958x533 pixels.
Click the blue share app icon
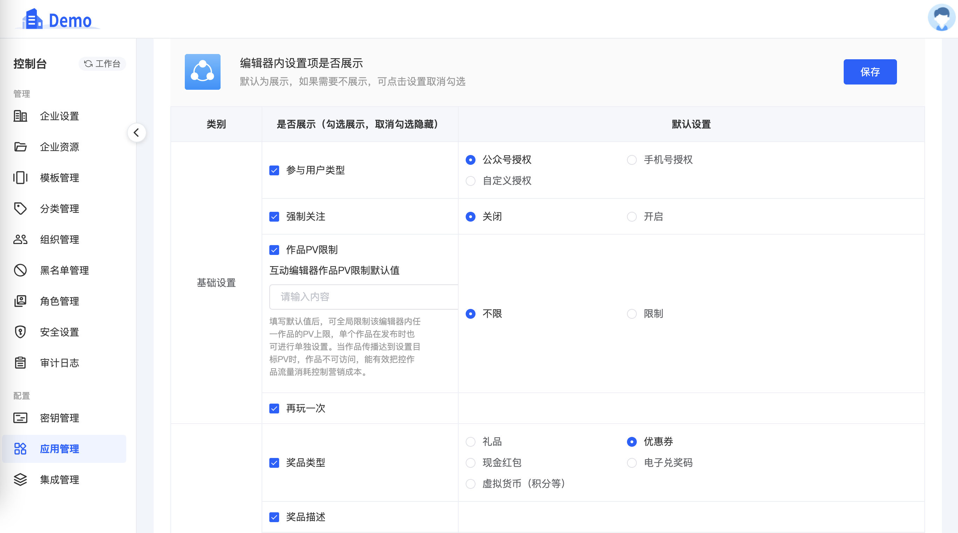203,72
